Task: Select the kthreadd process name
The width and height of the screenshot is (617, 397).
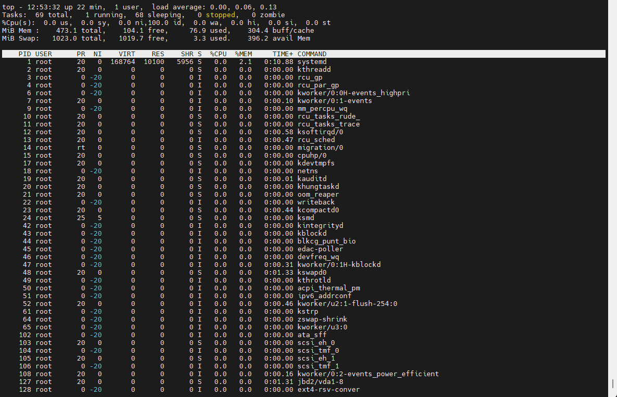Action: (x=314, y=70)
